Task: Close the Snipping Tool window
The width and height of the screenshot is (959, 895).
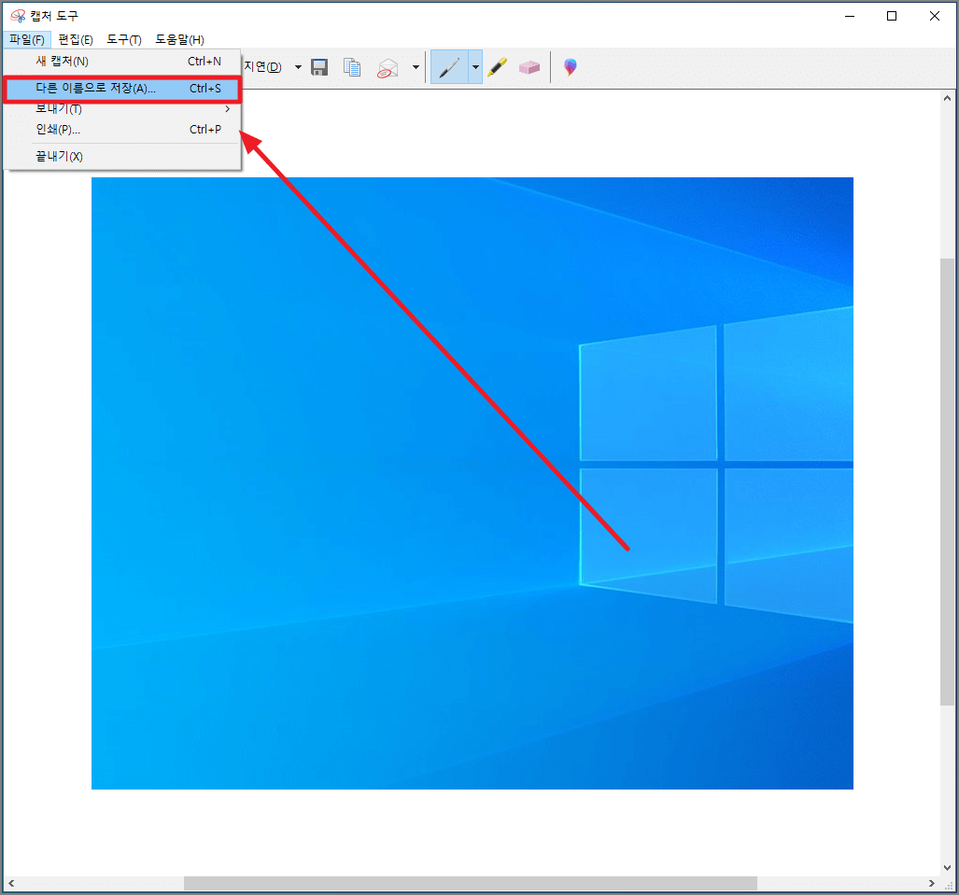Action: 935,16
